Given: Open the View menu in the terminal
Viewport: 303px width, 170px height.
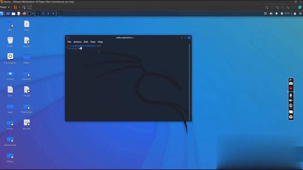Looking at the screenshot, I should point(93,42).
